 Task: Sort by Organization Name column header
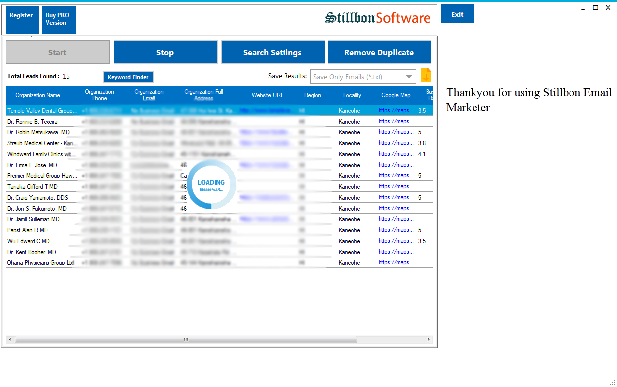(38, 95)
